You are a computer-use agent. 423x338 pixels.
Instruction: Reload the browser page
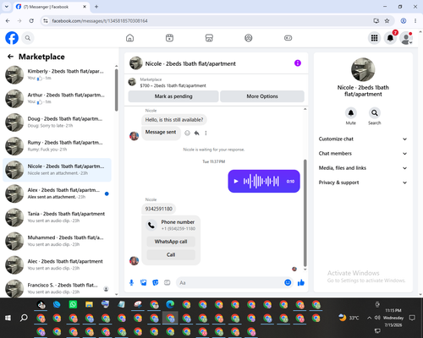click(x=31, y=20)
